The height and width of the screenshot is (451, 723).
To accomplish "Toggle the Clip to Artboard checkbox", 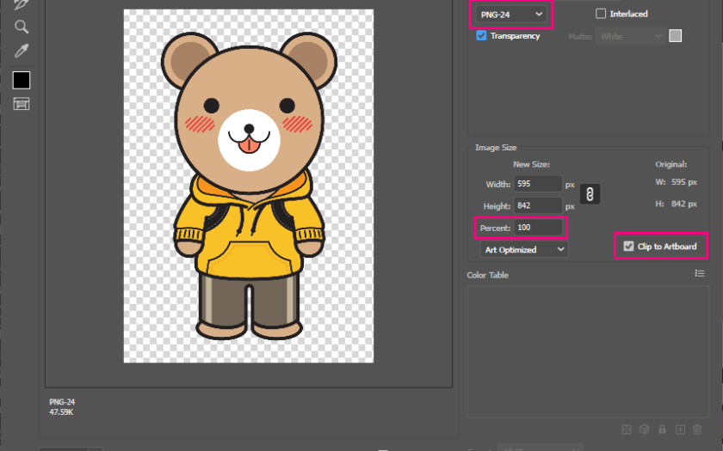I will pyautogui.click(x=628, y=247).
